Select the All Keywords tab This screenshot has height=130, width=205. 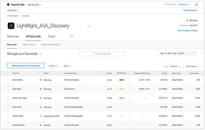pyautogui.click(x=33, y=36)
